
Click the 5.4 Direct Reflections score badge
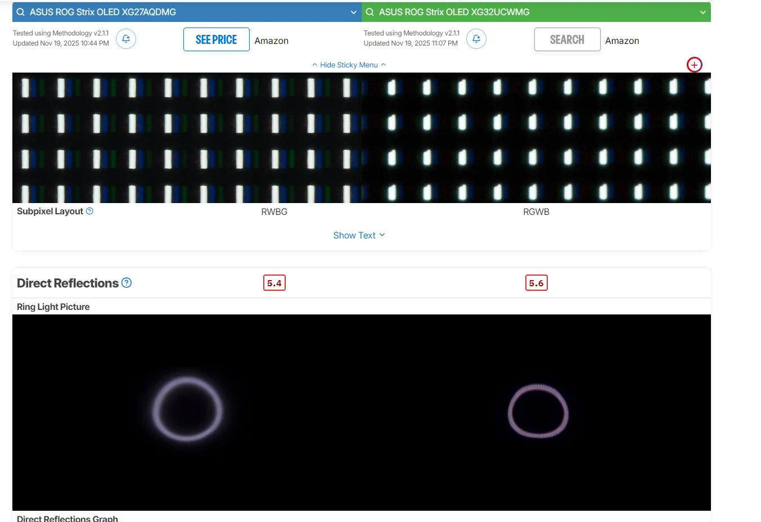[x=274, y=283]
